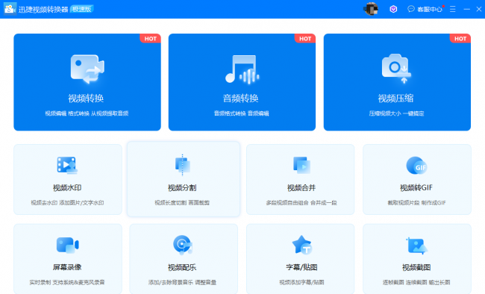Select the 屏幕录像 camcorder icon
This screenshot has width=485, height=294.
pyautogui.click(x=67, y=245)
